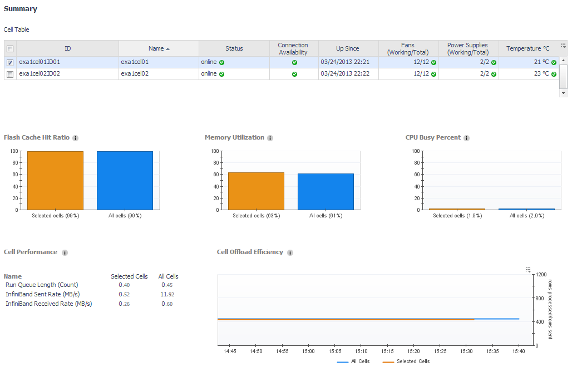Click info icon next to Memory Utilization
The image size is (572, 367).
coord(270,138)
